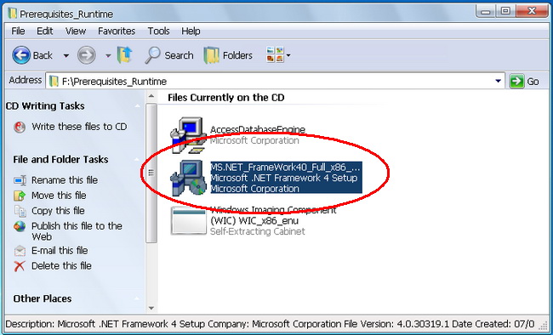Screen dimensions: 553x335
Task: Click the Back arrow button
Action: click(x=21, y=55)
